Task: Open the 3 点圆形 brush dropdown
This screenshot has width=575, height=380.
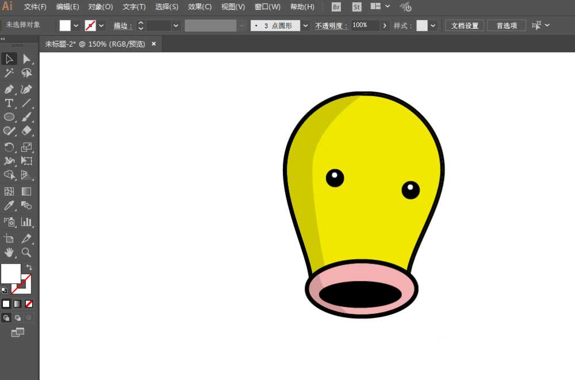Action: coord(305,25)
